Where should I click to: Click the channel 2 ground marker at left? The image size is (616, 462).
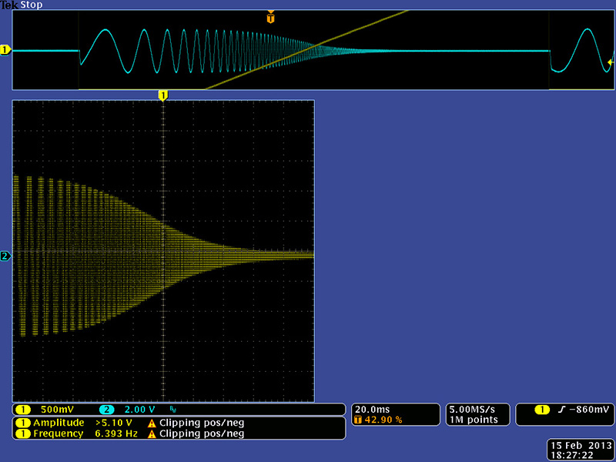click(x=5, y=256)
